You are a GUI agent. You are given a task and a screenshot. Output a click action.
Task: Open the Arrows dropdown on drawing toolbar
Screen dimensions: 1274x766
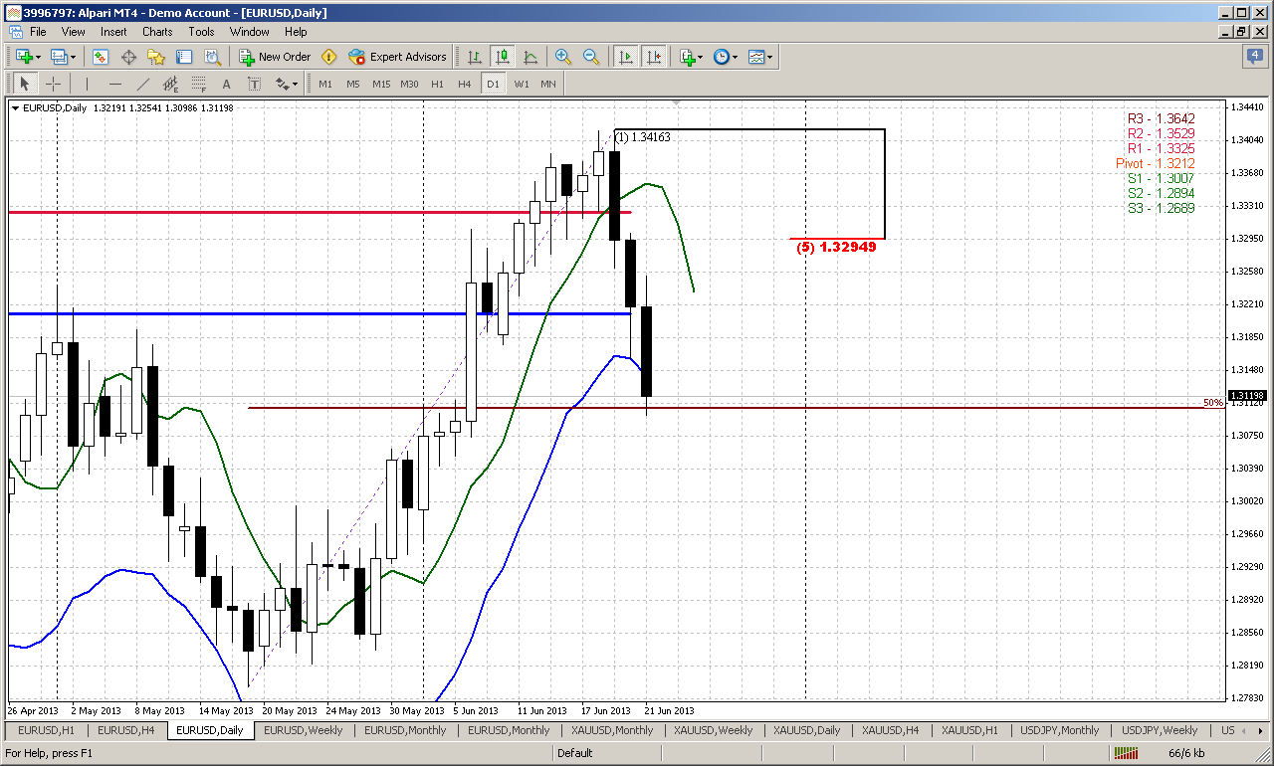coord(286,84)
